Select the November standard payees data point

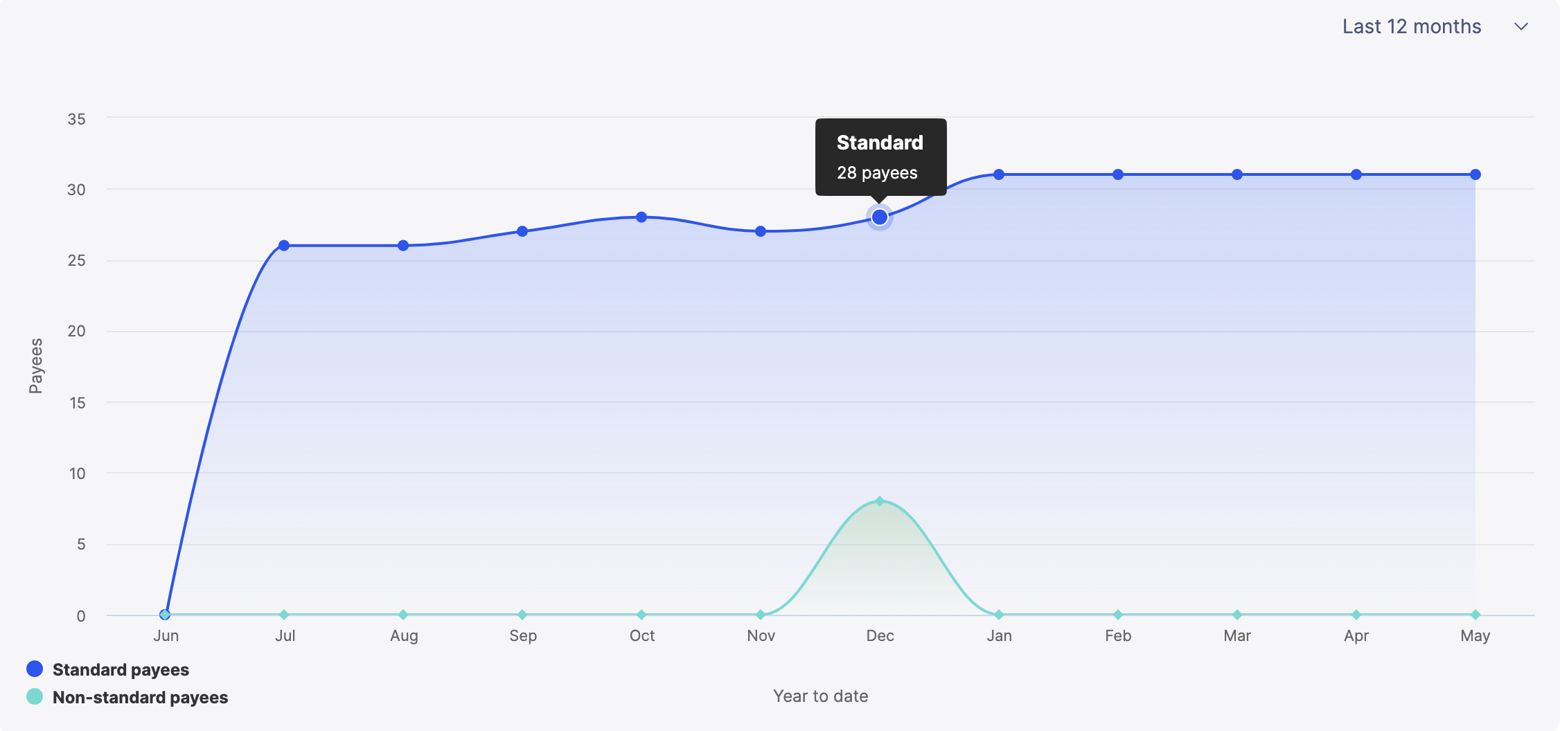tap(761, 231)
